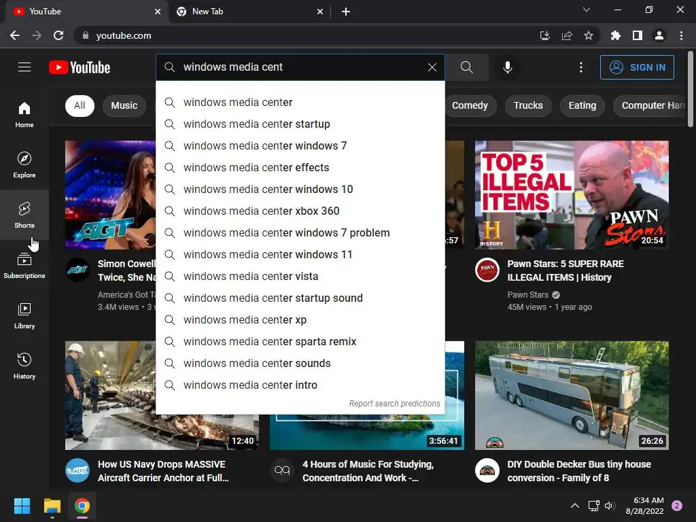Open YouTube settings three-dot menu

580,67
